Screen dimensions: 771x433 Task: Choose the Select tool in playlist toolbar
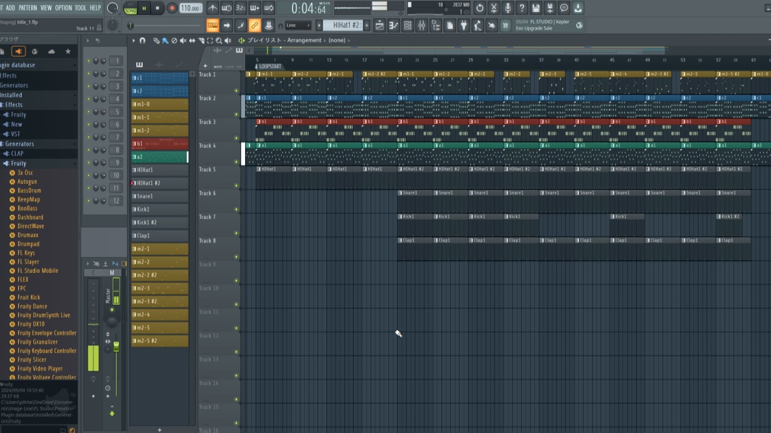coord(210,40)
